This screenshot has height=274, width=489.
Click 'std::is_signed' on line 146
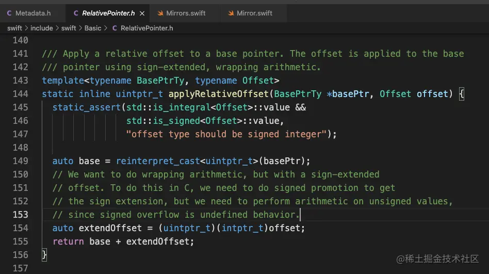coord(163,121)
